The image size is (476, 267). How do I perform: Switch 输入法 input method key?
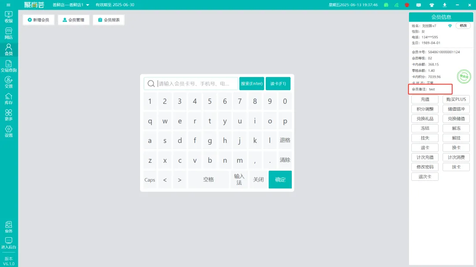[239, 179]
